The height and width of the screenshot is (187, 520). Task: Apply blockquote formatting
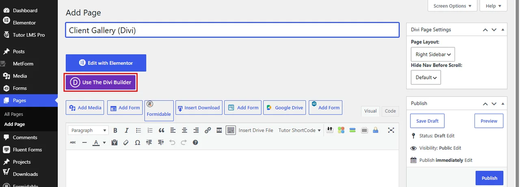point(161,130)
